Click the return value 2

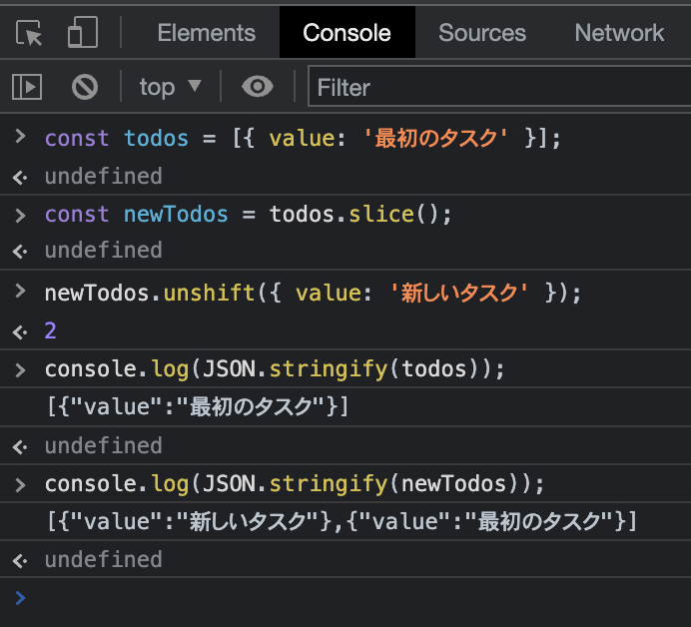point(50,330)
